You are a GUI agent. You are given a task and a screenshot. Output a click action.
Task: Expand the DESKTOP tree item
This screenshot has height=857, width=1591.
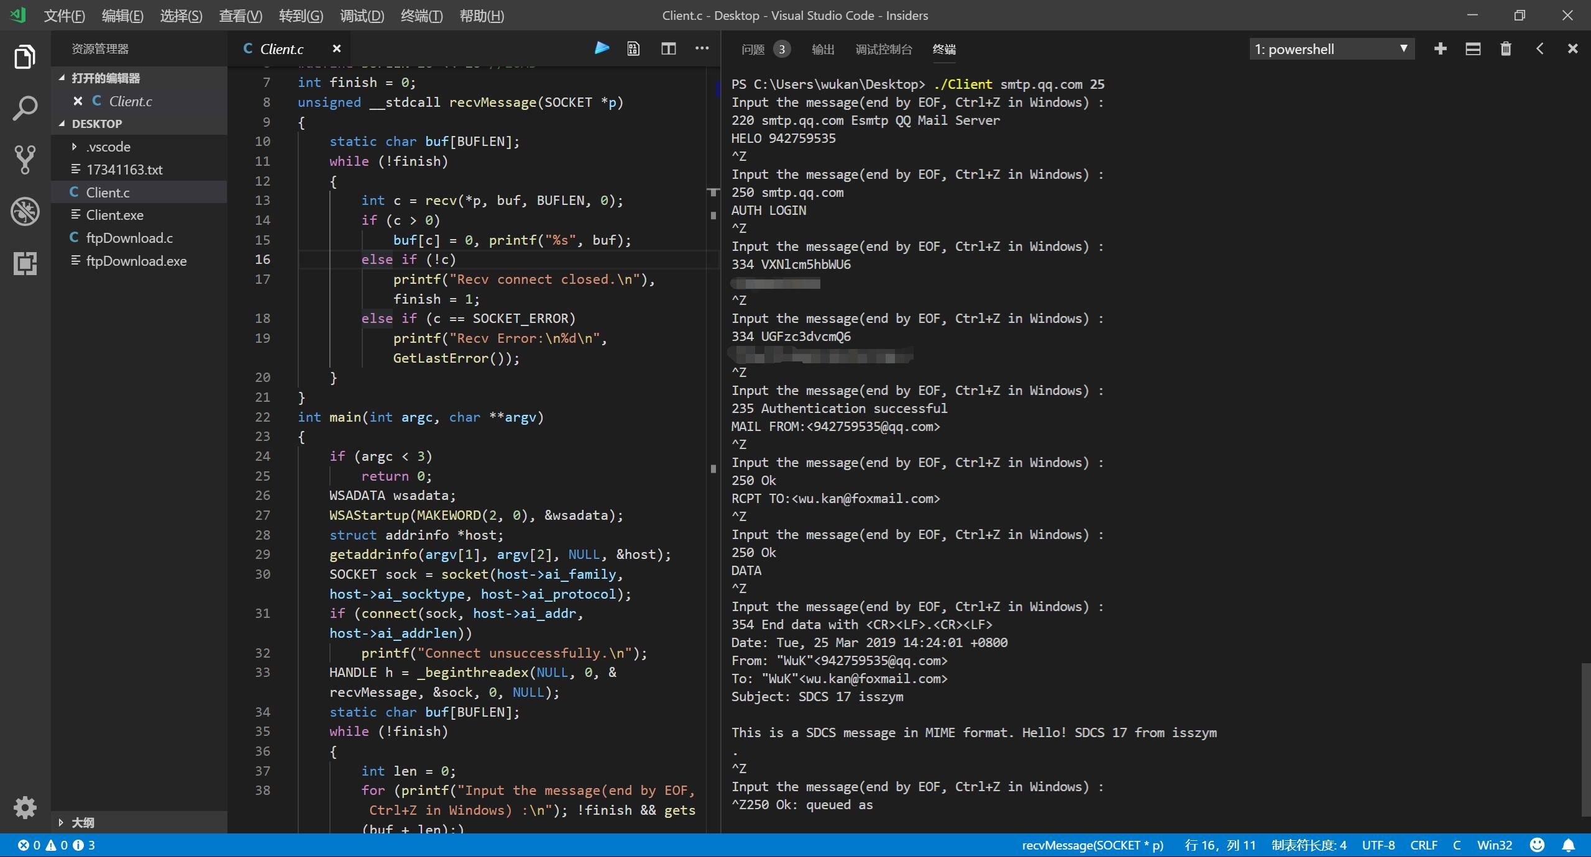pos(95,124)
